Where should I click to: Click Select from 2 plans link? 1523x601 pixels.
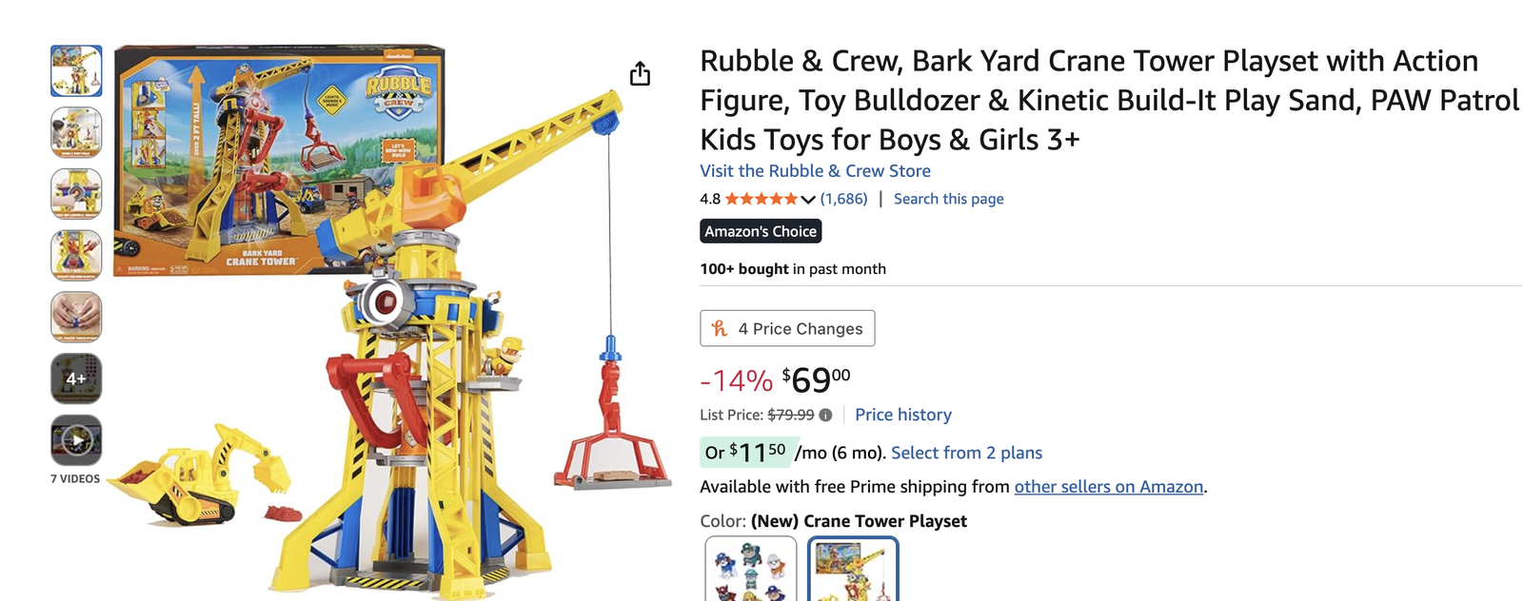(x=966, y=453)
